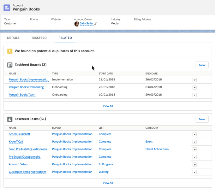Click board link in Account Setup row
215x188 pixels.
(72, 164)
